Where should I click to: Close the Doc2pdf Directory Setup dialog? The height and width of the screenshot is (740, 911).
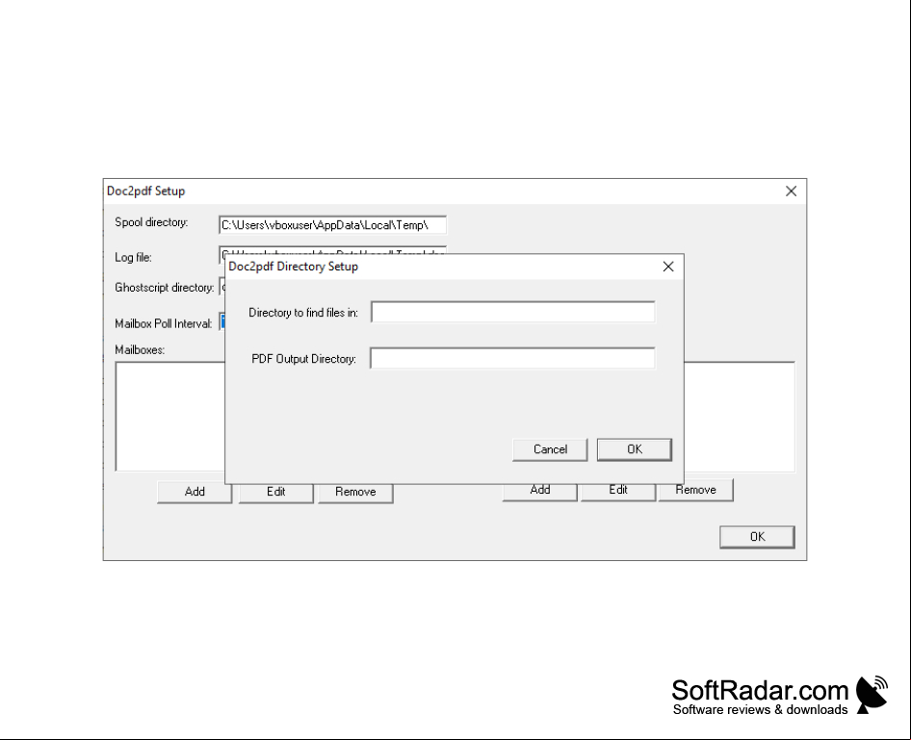tap(668, 267)
